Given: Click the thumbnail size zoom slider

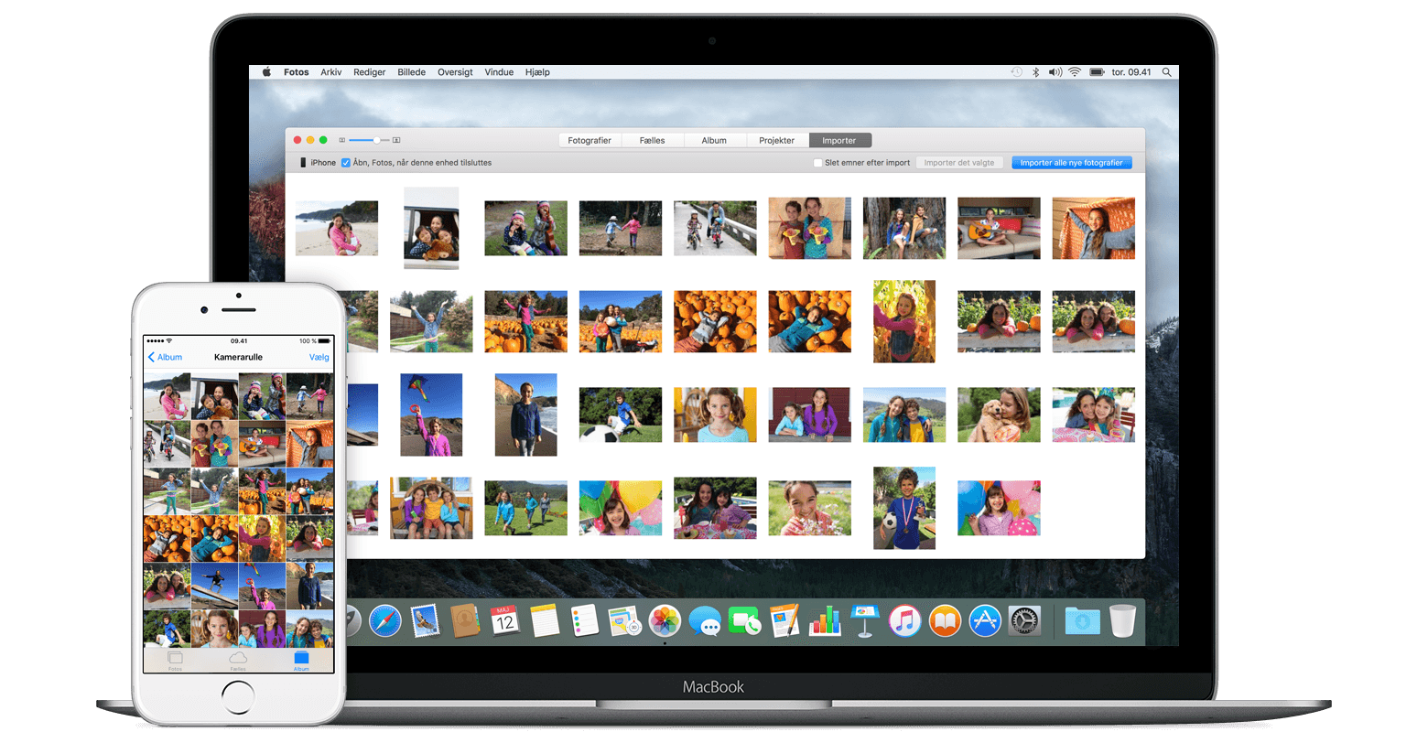Looking at the screenshot, I should [x=369, y=140].
